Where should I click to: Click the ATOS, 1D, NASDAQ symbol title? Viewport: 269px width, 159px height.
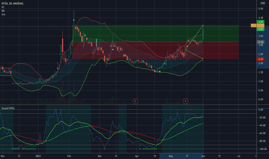pos(12,3)
